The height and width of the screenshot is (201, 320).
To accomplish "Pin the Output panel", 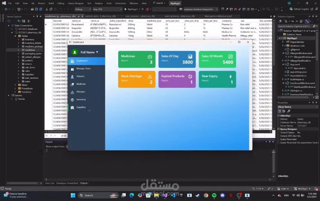I will (270, 142).
